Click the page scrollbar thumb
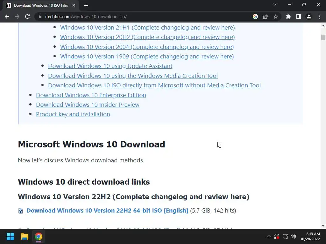The width and height of the screenshot is (326, 244). click(323, 37)
